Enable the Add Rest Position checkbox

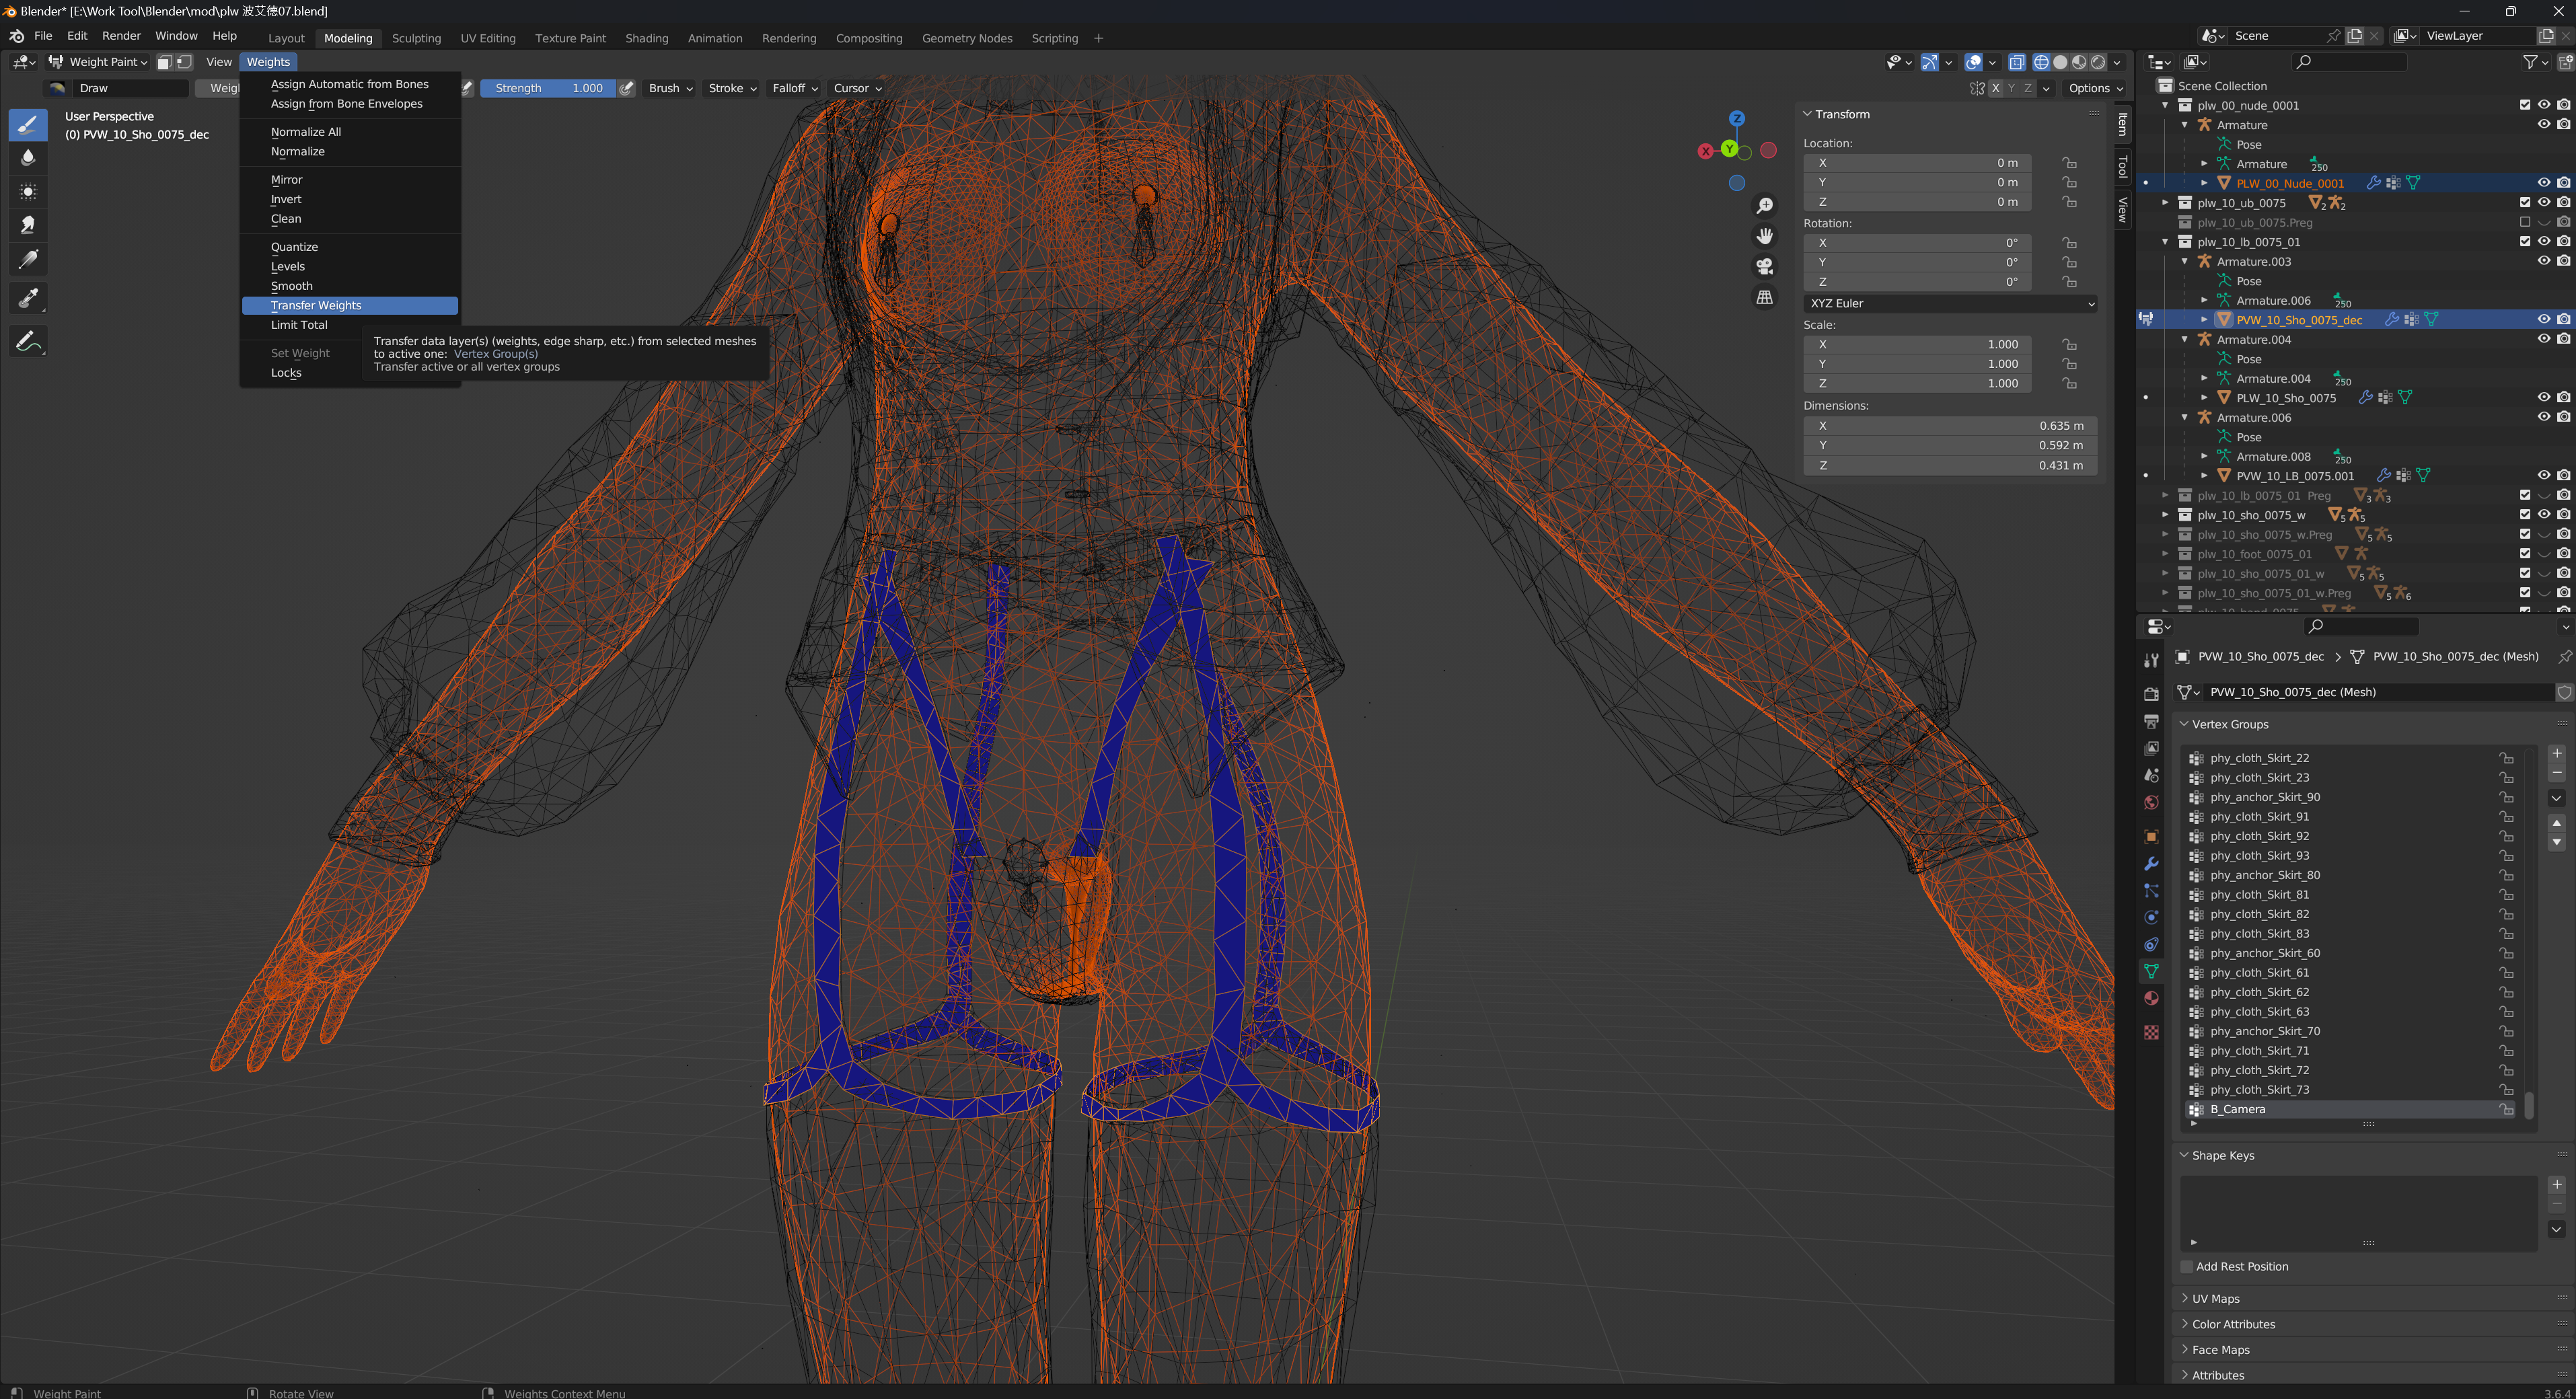click(2187, 1266)
